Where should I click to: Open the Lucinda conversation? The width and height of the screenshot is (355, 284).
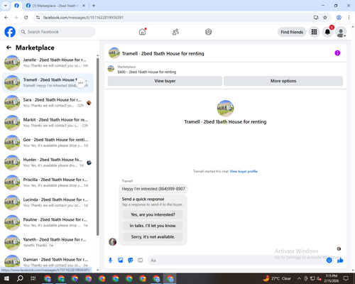point(48,202)
